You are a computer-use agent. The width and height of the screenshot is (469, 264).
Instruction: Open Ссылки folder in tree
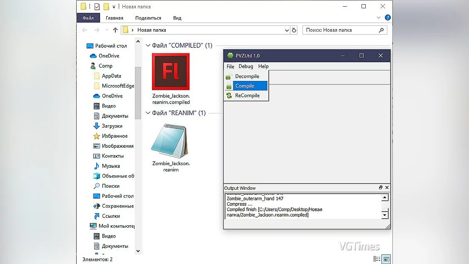[x=111, y=216]
